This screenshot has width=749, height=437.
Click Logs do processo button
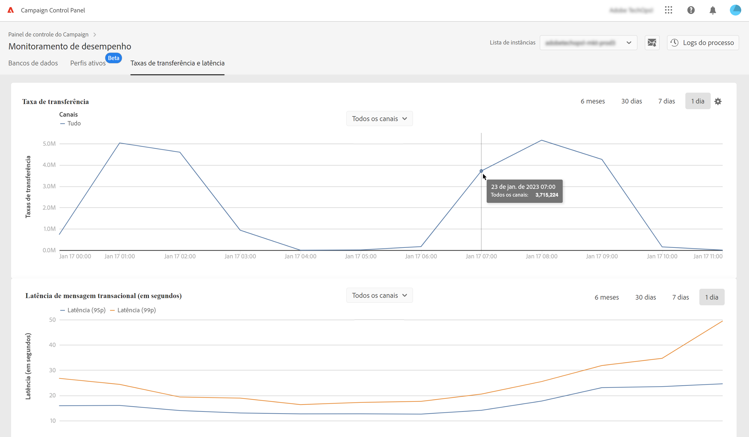(x=703, y=42)
